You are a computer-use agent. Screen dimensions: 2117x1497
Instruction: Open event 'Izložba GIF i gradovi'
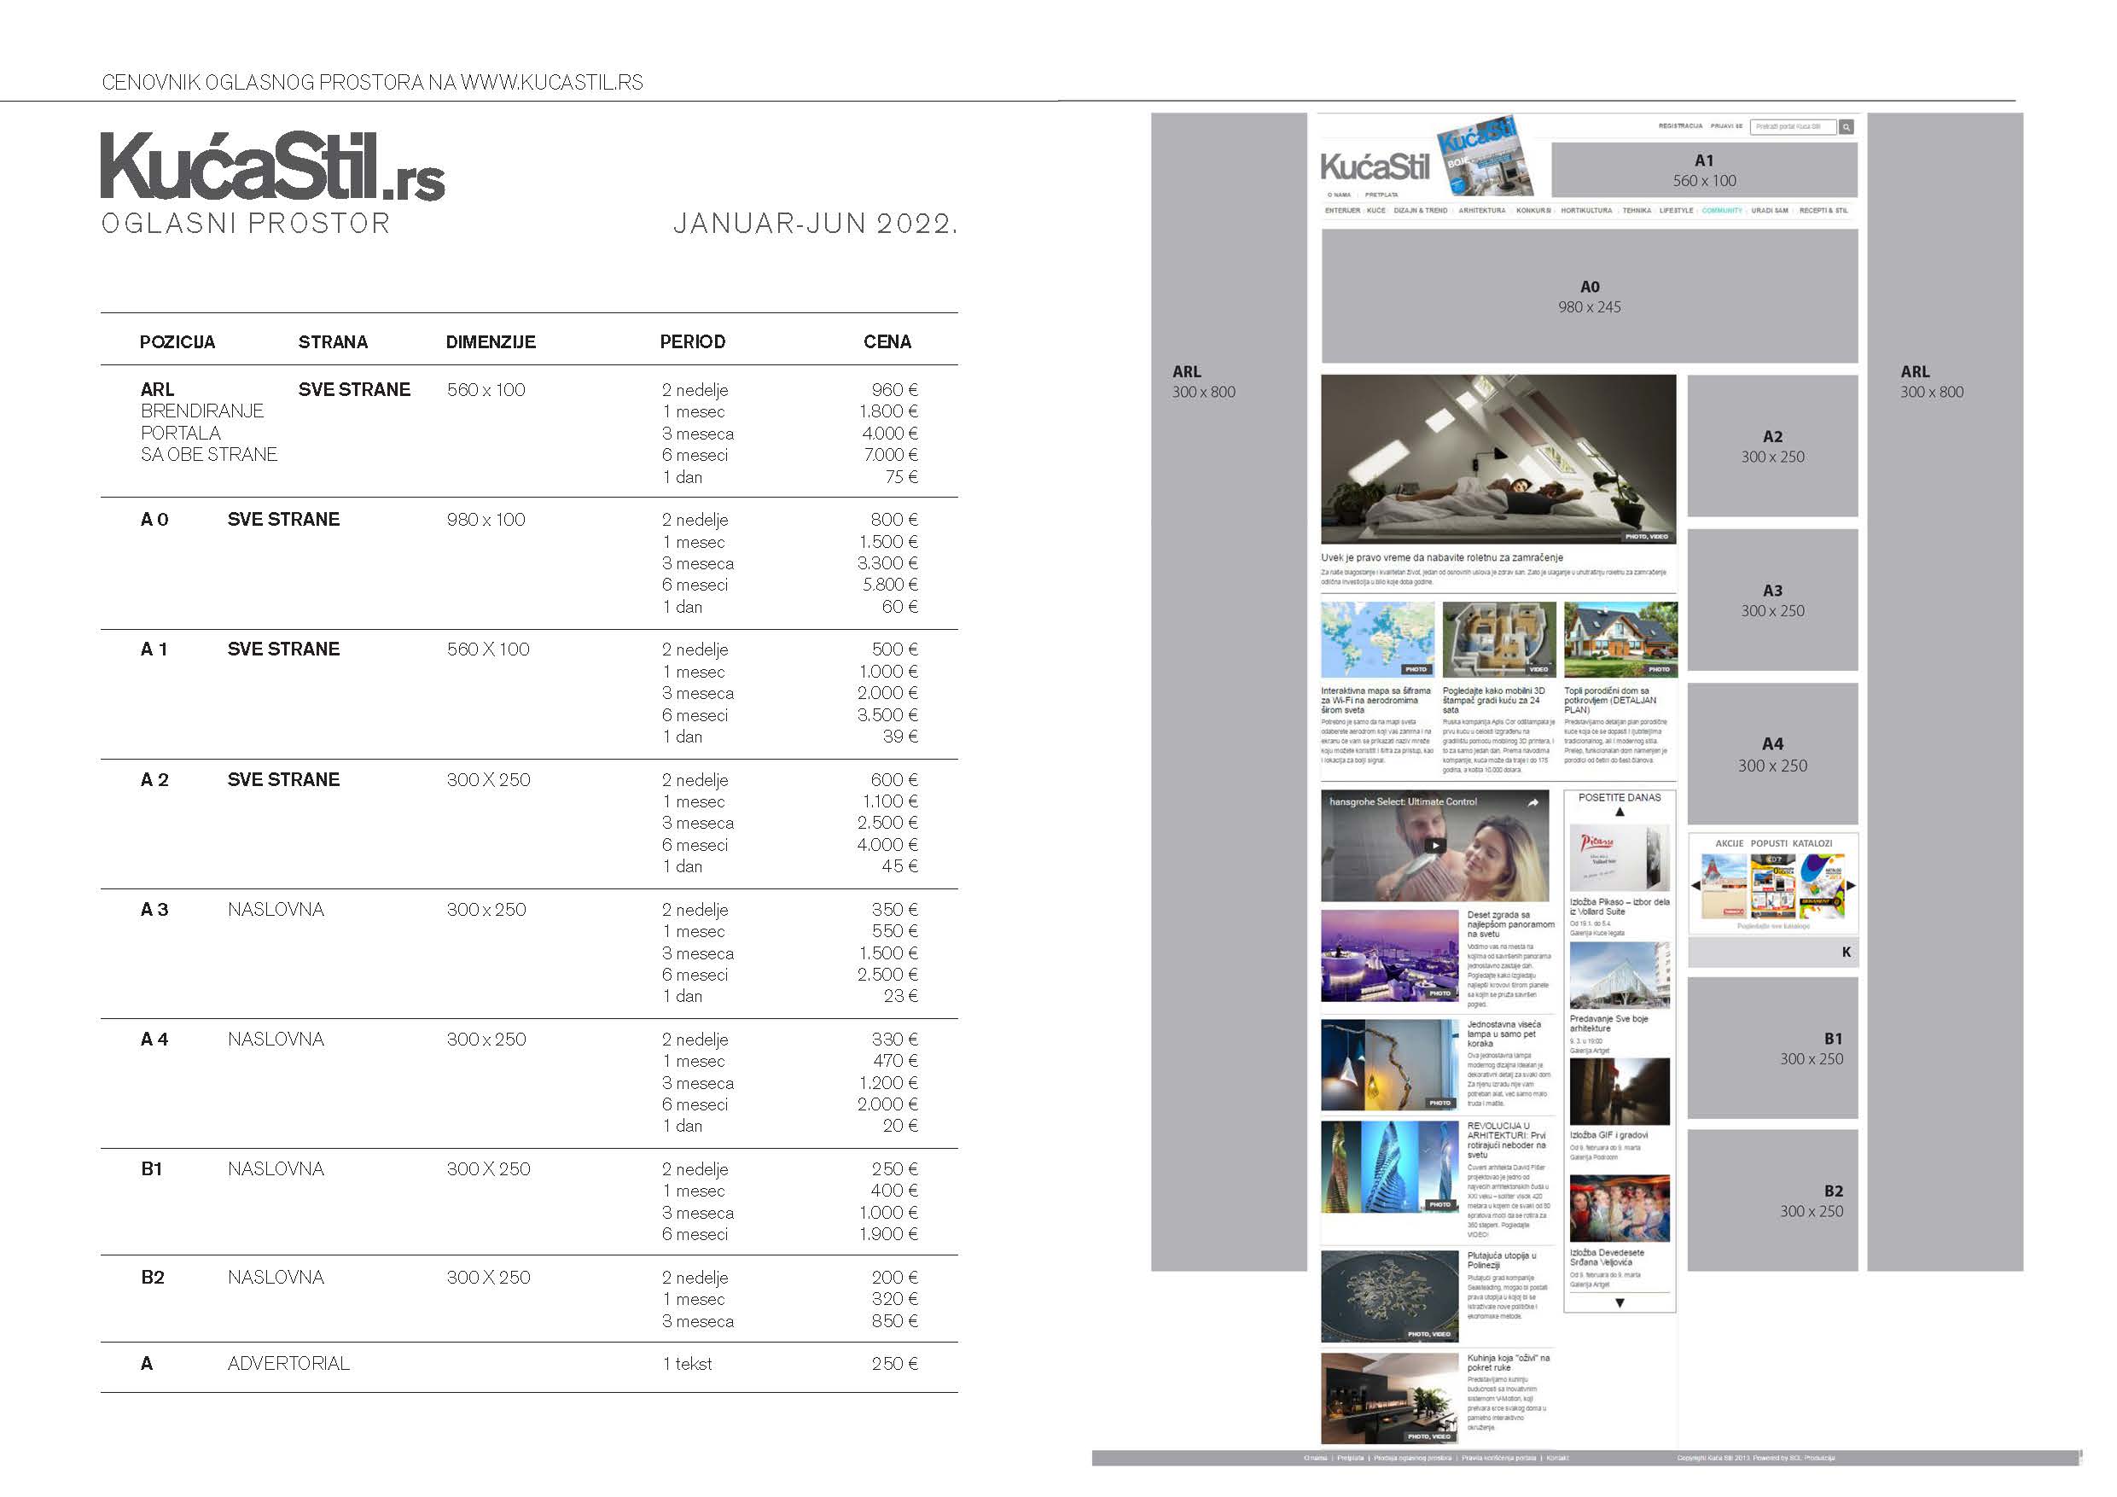click(x=1608, y=1135)
